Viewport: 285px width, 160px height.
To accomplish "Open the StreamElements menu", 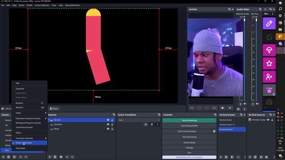I will click(72, 5).
